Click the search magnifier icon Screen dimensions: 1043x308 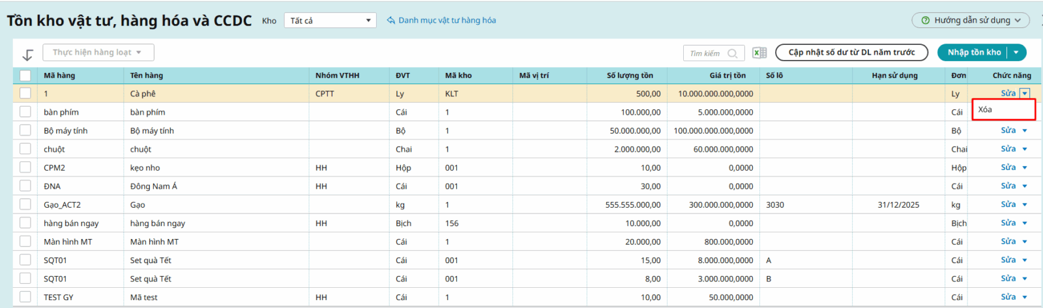(x=732, y=53)
